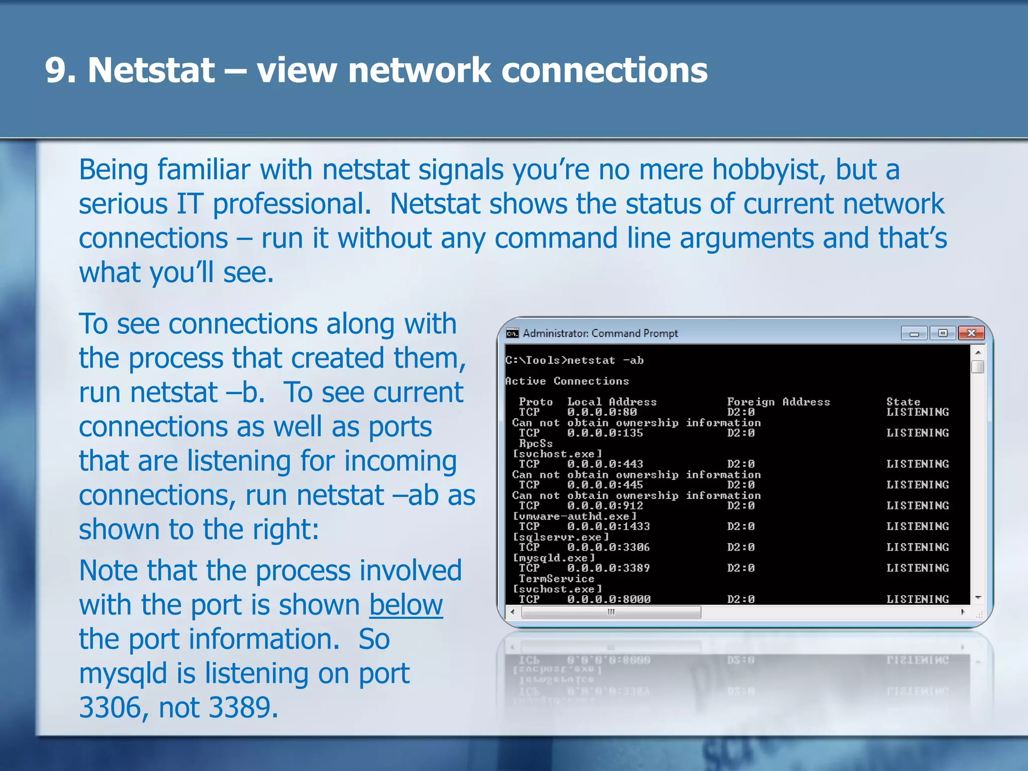Screen dimensions: 1028x771
Task: Click the horizontal scrollbar left arrow
Action: click(x=512, y=612)
